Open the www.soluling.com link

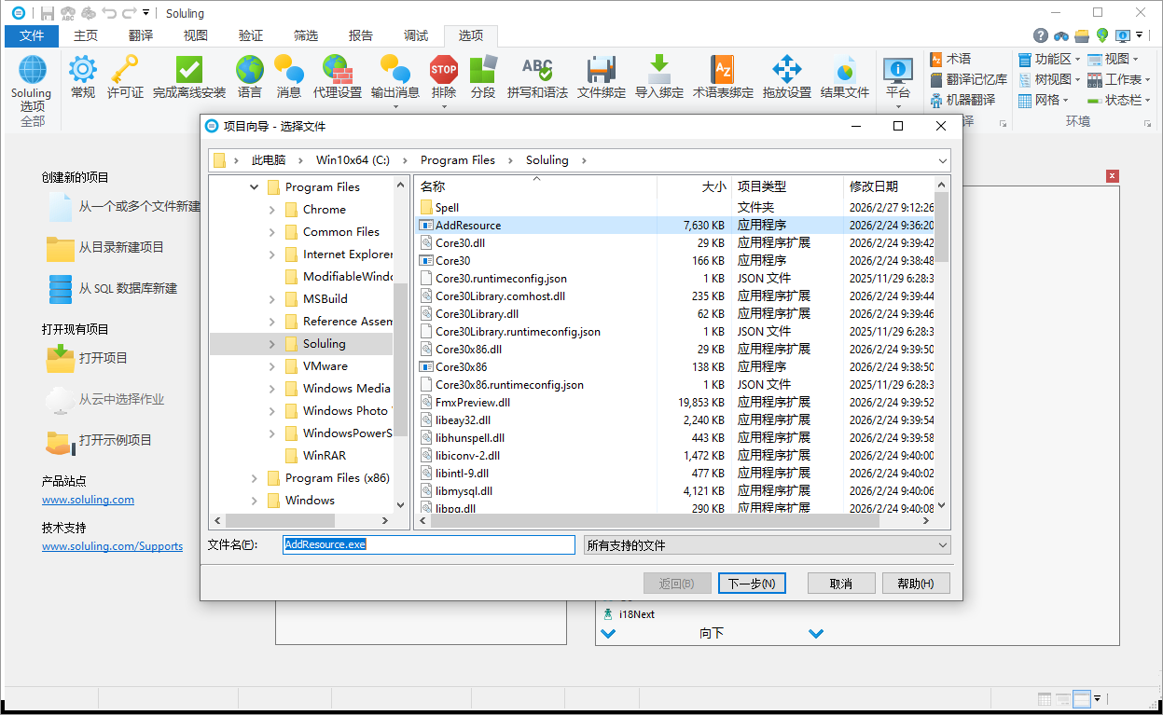click(88, 500)
